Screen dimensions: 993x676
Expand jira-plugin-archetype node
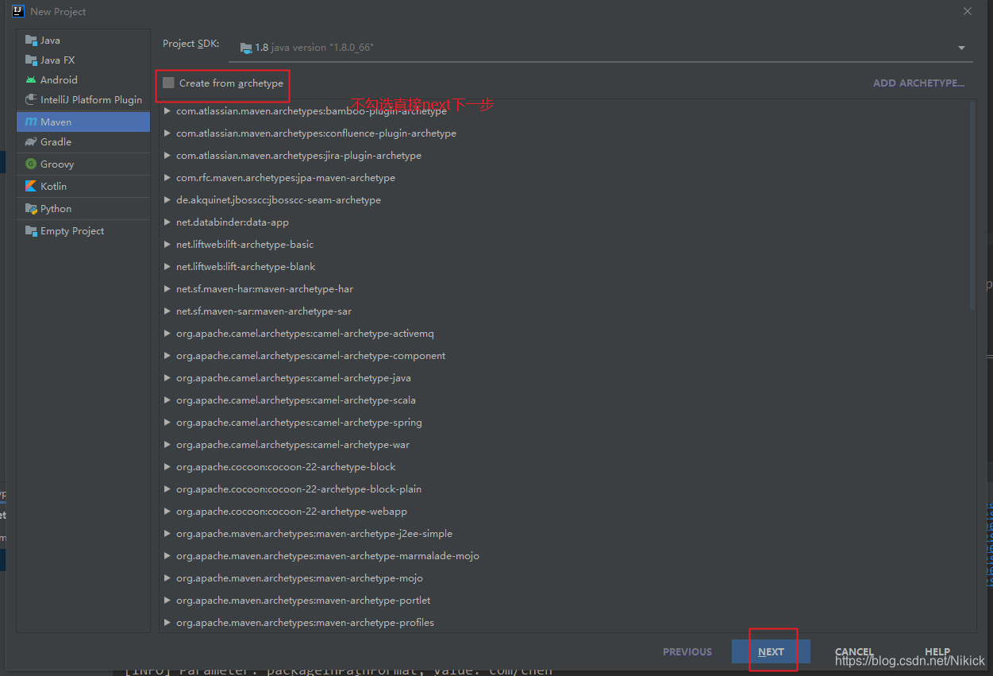coord(167,155)
